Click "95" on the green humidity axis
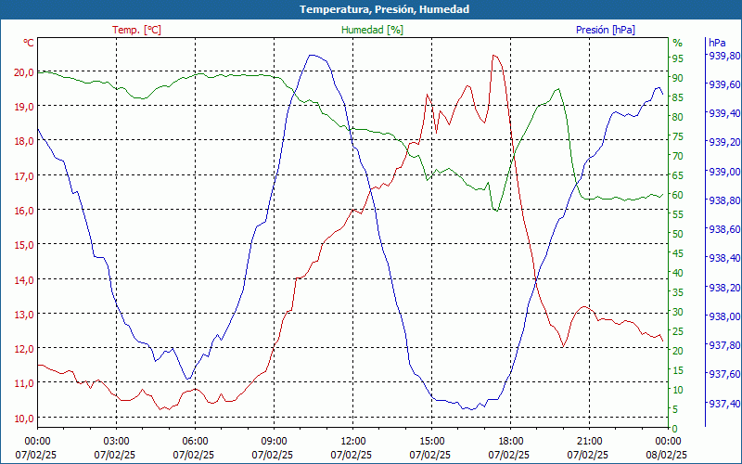742x464 pixels. coord(678,58)
